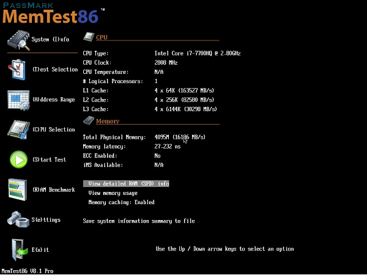367x275 pixels.
Task: Click the Memory latency: label
Action: pos(104,147)
